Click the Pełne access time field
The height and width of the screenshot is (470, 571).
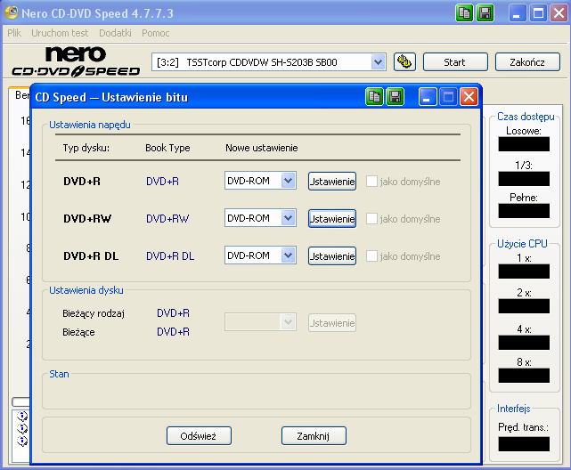coord(524,211)
